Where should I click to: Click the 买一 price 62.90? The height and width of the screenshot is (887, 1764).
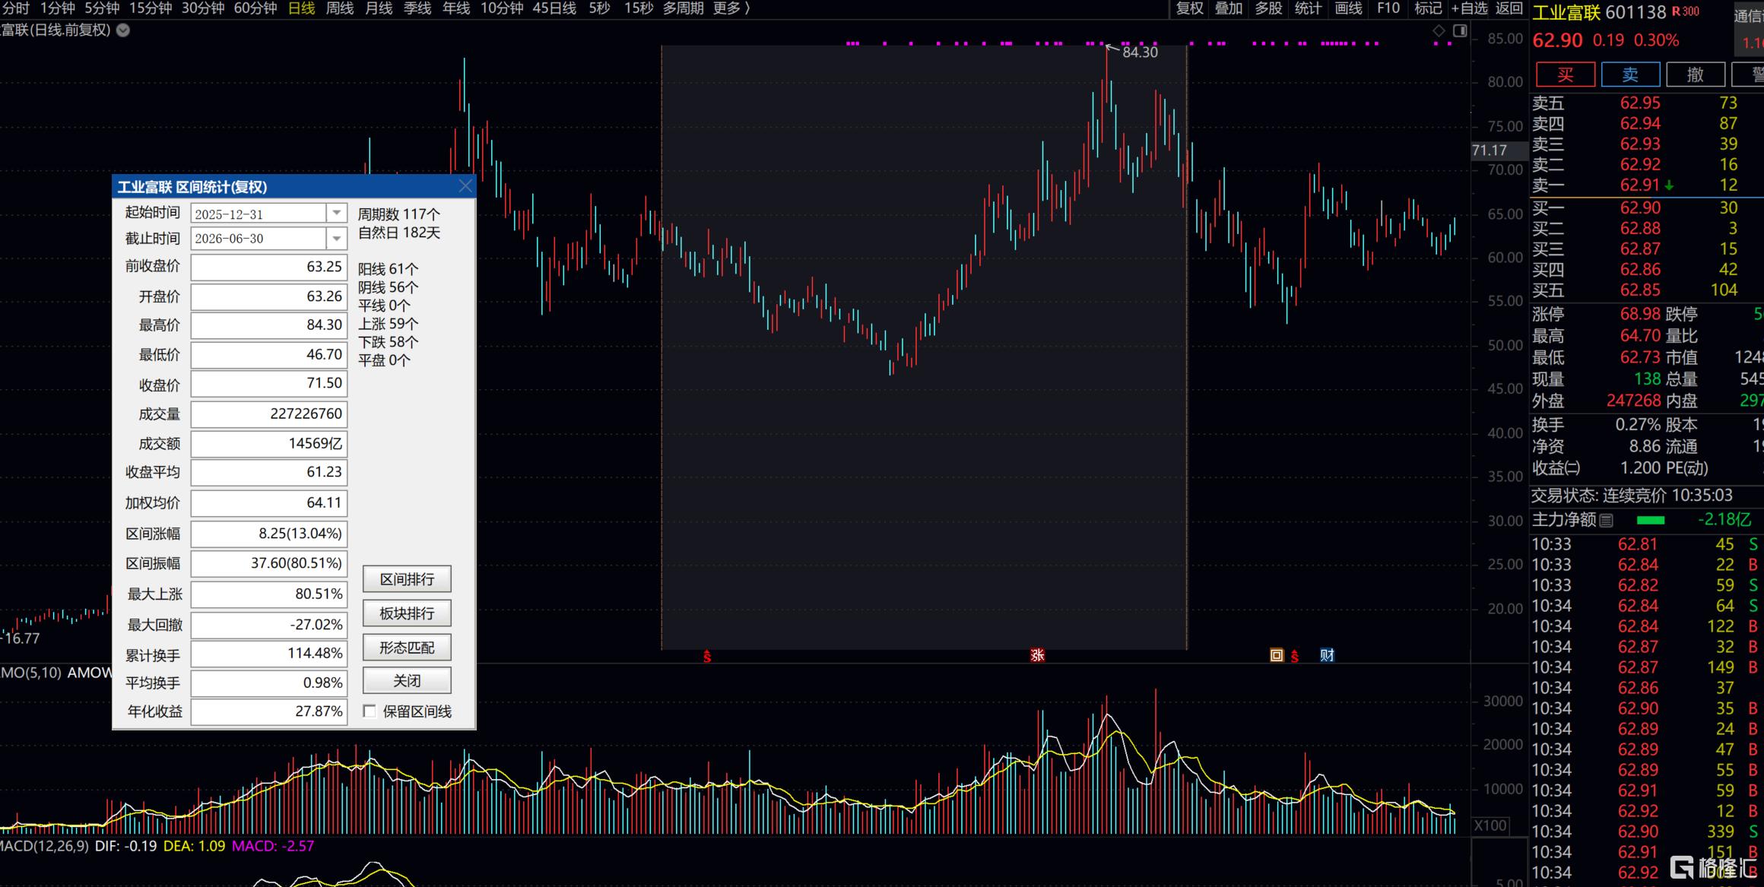click(x=1640, y=207)
